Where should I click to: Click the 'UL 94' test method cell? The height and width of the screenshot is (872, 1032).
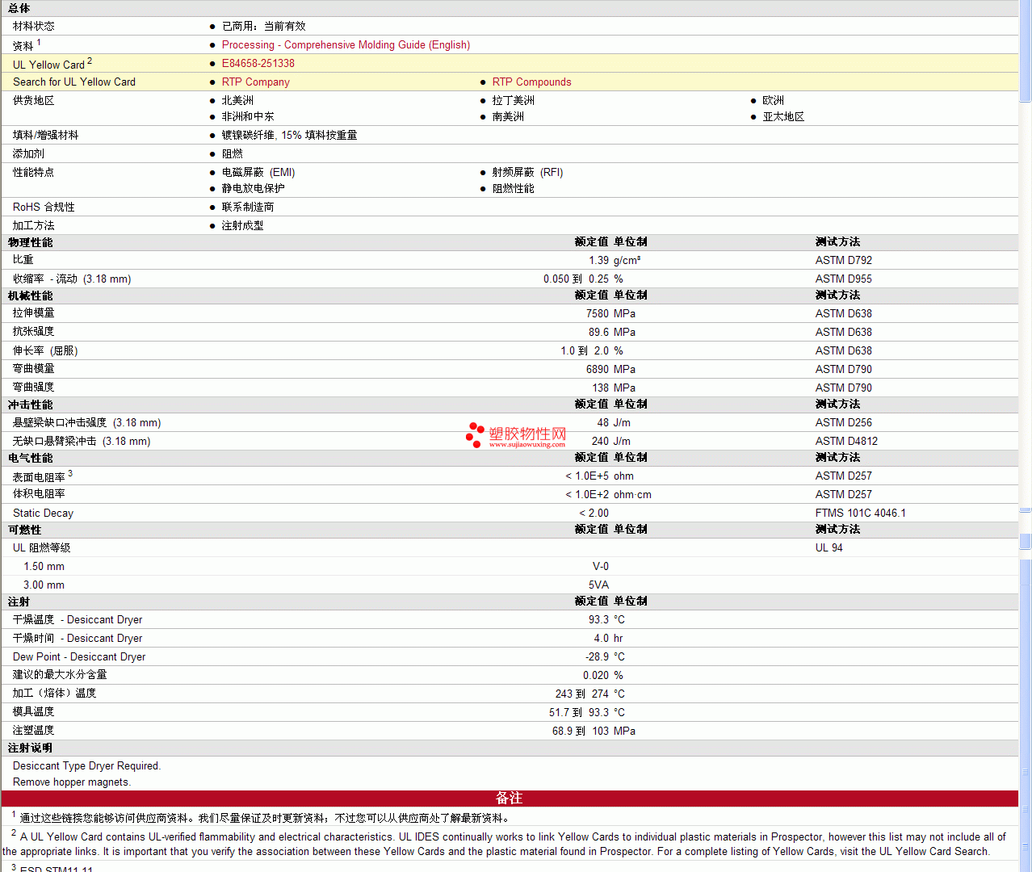829,548
